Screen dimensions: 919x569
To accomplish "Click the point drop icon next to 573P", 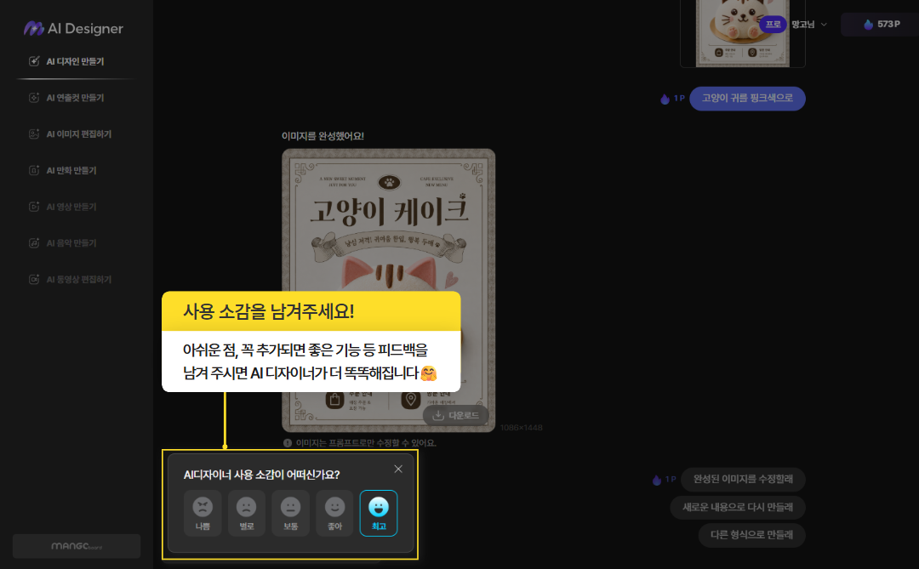I will click(868, 25).
